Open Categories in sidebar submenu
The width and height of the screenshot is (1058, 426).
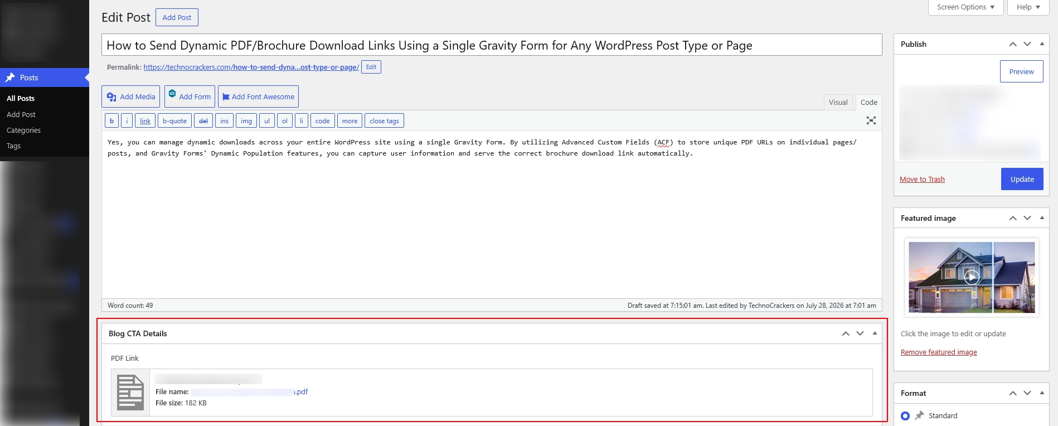(23, 130)
